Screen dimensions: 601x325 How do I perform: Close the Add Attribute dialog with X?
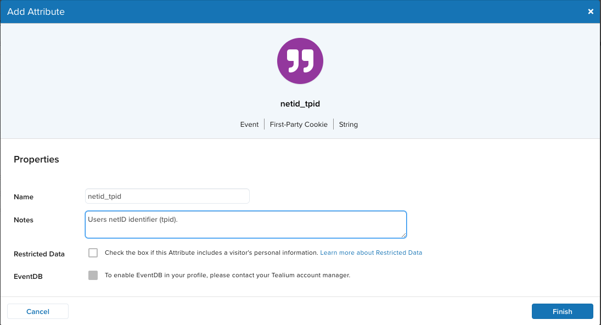591,12
